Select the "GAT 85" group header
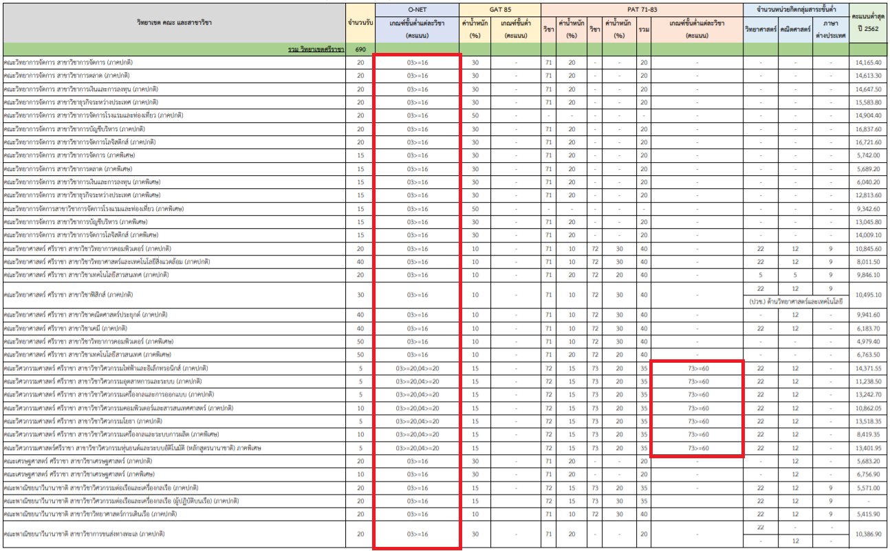Screen dimensions: 890x551 tap(500, 10)
